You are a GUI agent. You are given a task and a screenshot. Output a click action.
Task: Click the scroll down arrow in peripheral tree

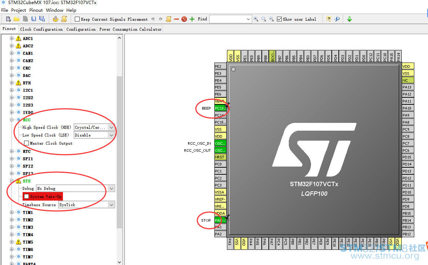click(119, 262)
